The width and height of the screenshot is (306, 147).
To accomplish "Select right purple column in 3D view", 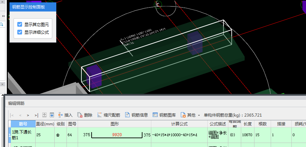I will click(195, 43).
